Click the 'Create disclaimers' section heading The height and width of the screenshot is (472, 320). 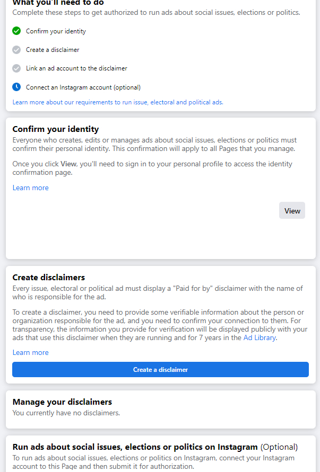[x=49, y=277]
